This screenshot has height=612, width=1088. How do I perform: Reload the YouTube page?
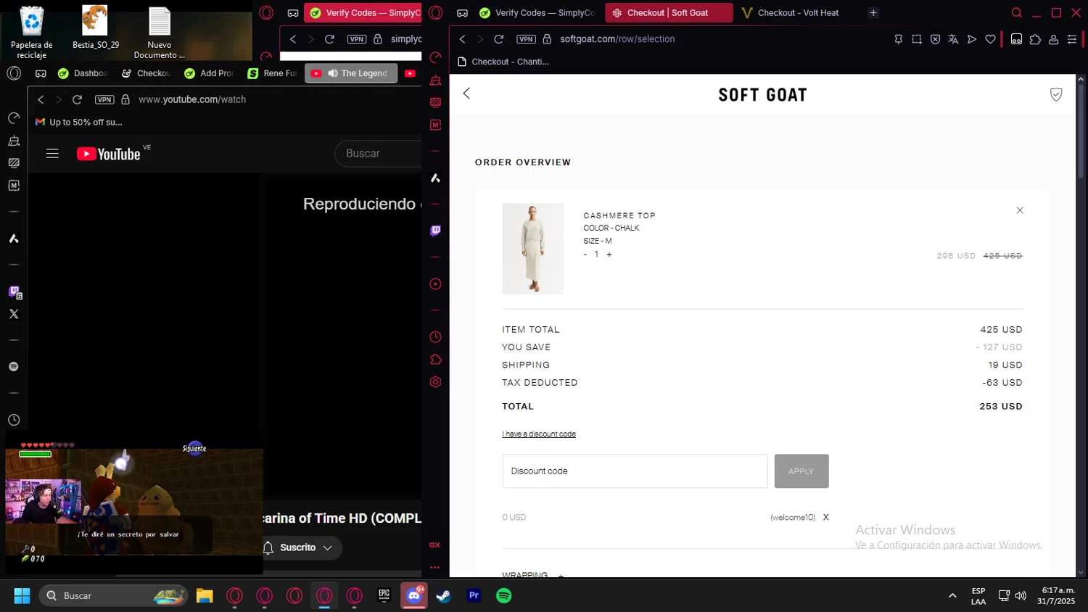[x=78, y=99]
